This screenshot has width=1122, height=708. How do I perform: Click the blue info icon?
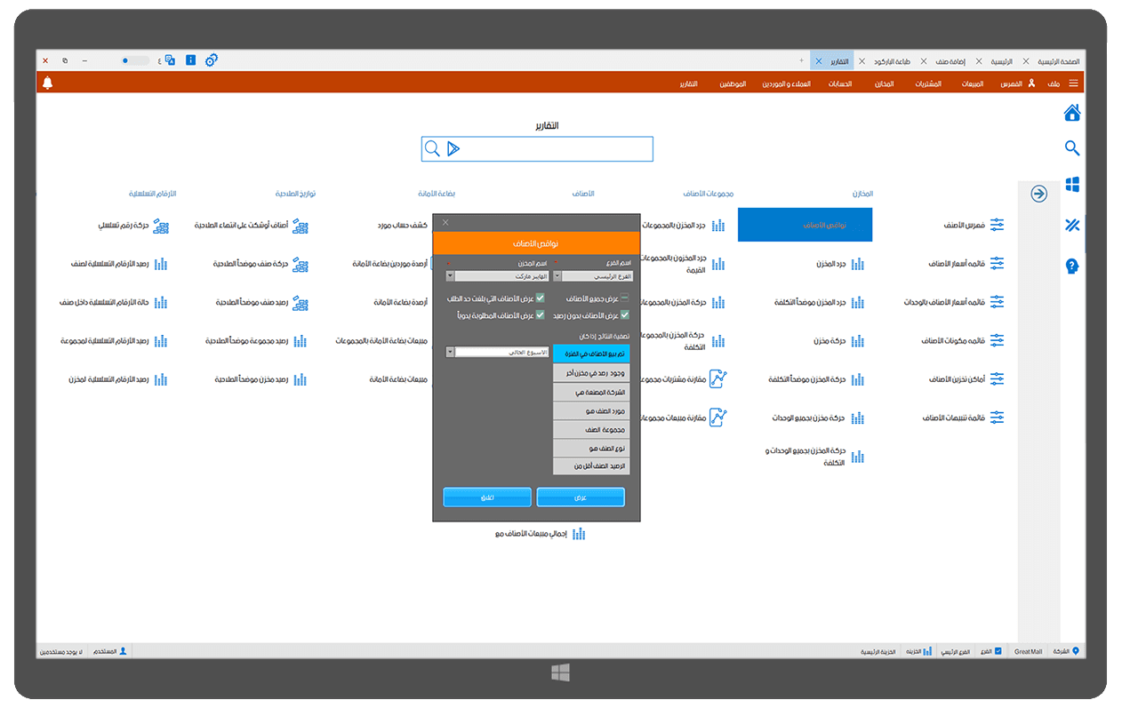190,60
